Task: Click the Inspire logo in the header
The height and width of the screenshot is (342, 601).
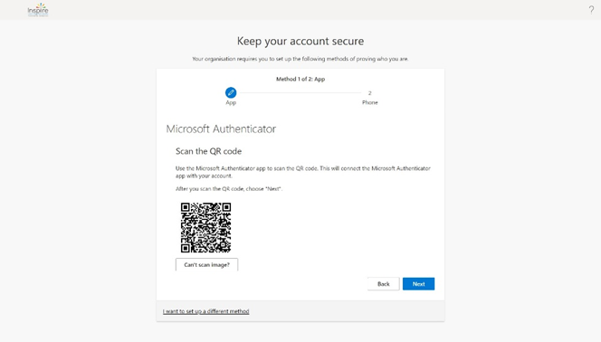Action: [38, 10]
